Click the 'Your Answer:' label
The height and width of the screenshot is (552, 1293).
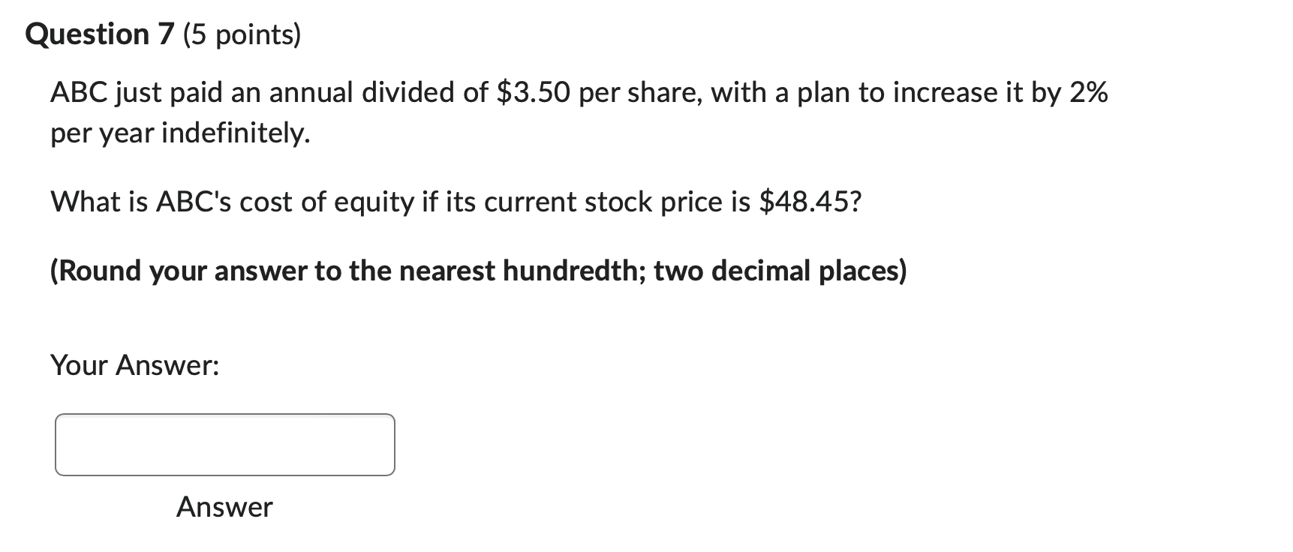[134, 366]
